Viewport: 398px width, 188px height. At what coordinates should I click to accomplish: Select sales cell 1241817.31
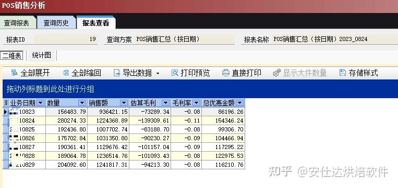tap(108, 165)
